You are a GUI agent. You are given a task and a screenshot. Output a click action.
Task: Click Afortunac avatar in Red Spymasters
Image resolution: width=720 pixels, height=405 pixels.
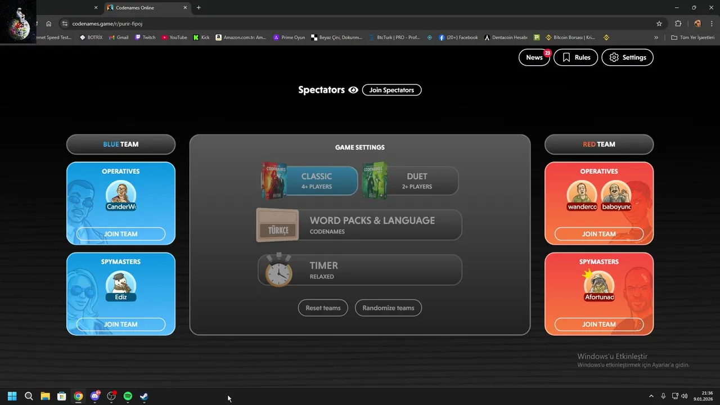click(599, 286)
